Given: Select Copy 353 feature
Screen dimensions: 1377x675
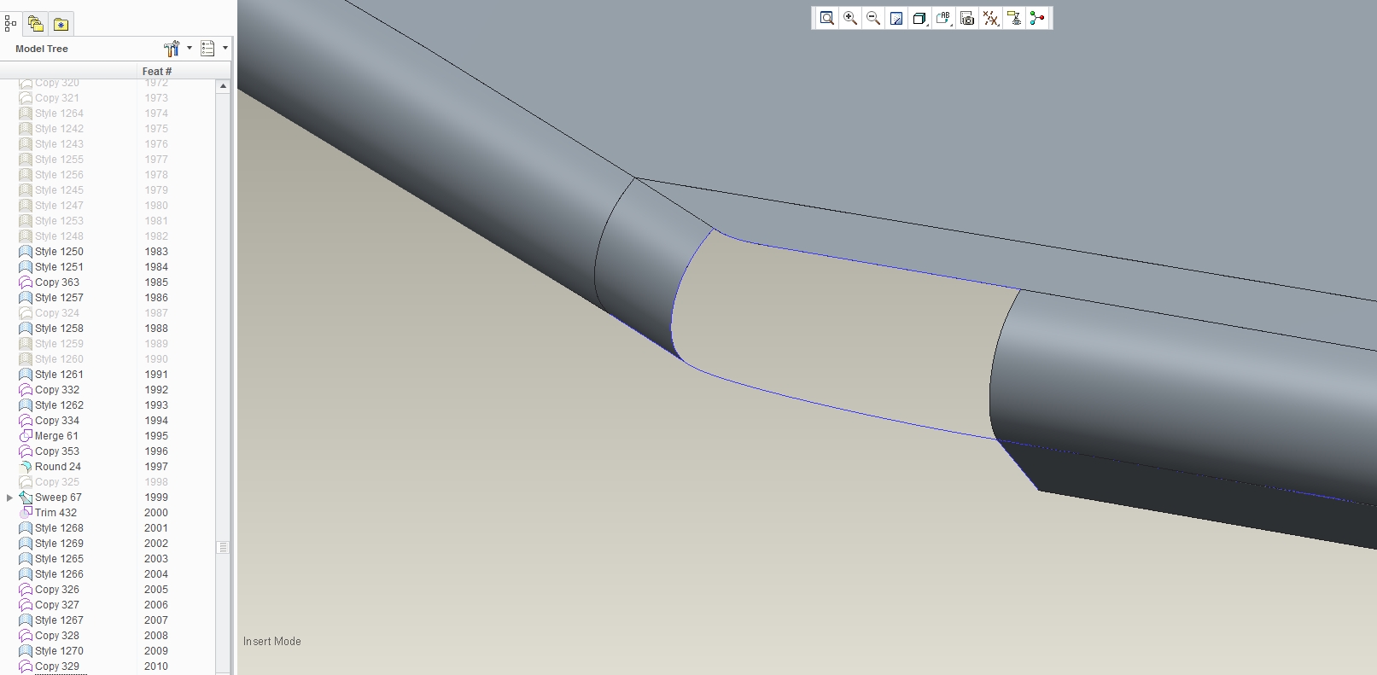Looking at the screenshot, I should [50, 451].
